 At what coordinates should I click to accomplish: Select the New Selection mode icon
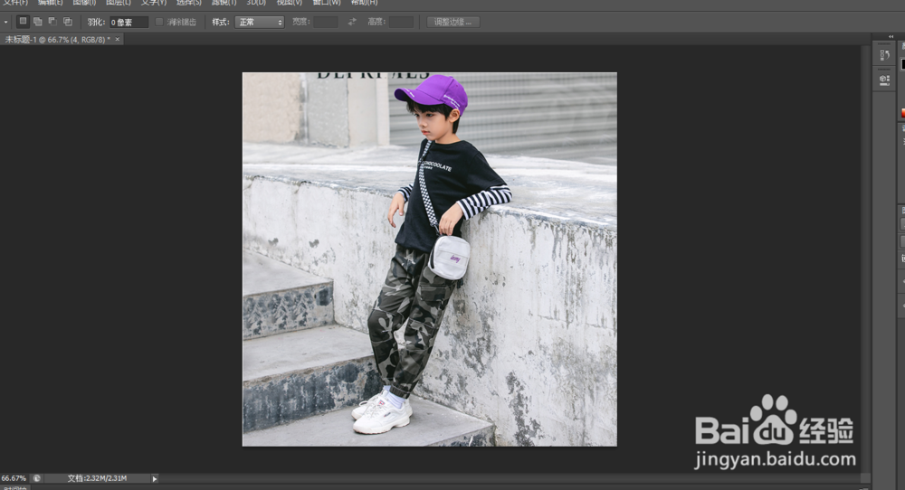pos(23,22)
